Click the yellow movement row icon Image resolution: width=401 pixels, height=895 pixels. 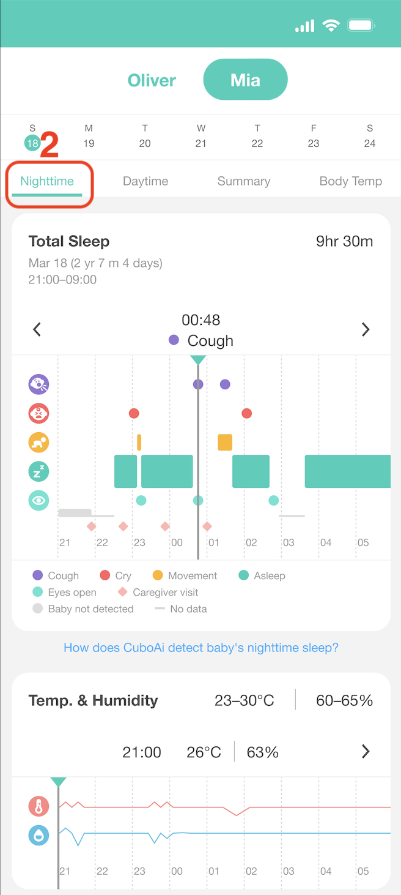39,443
